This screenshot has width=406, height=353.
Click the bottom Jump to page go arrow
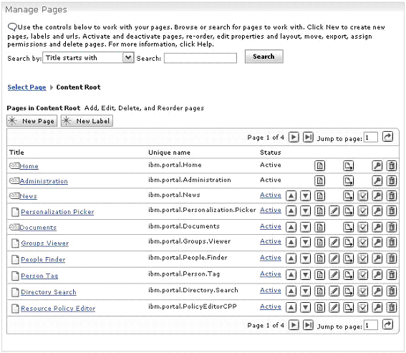(388, 325)
